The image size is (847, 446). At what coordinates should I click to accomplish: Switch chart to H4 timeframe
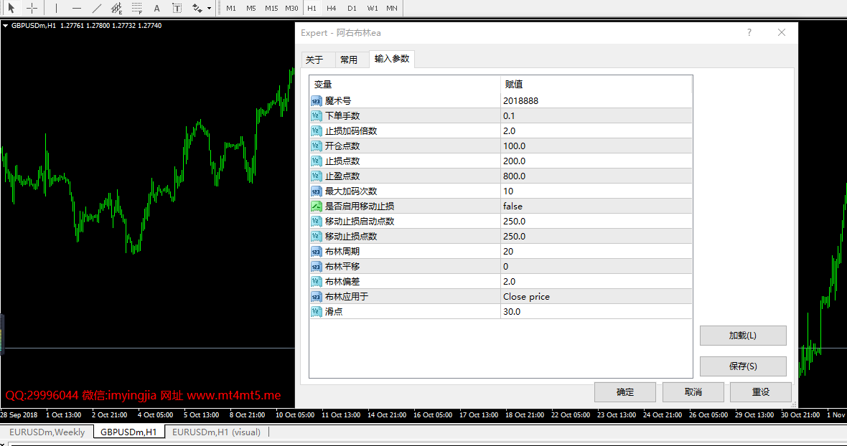[331, 8]
